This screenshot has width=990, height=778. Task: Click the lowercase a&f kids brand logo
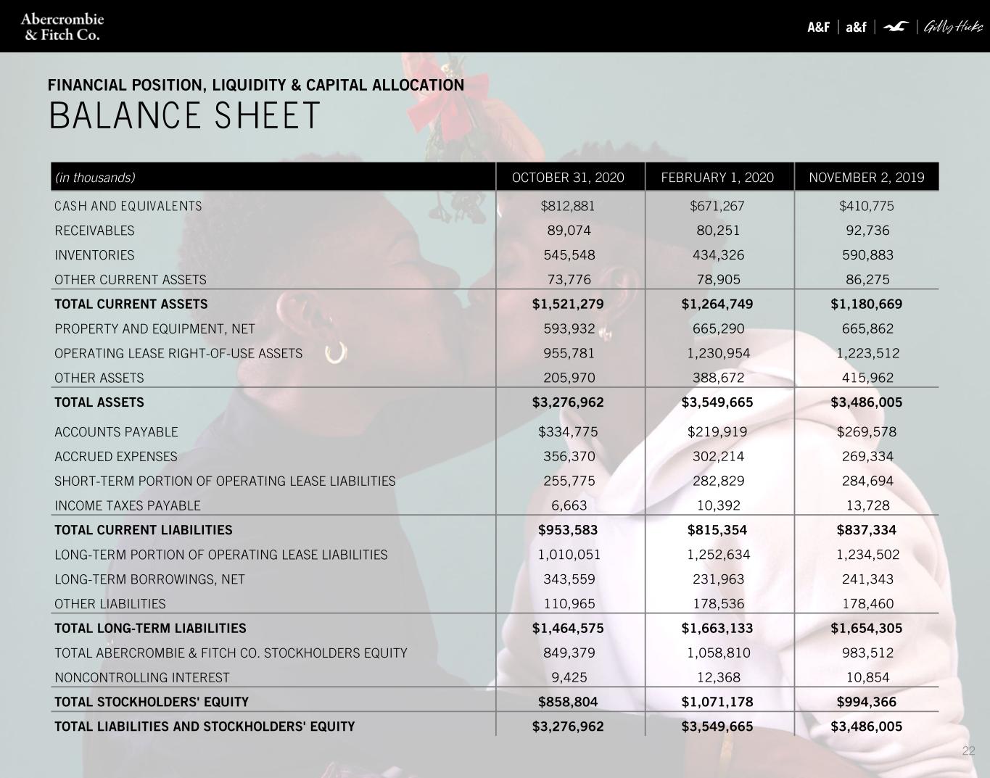coord(856,27)
